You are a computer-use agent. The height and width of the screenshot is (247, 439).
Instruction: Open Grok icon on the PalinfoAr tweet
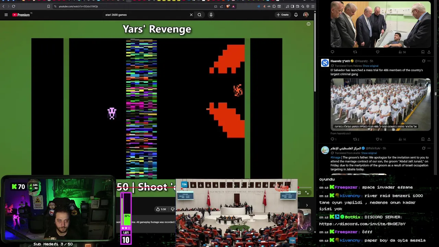coord(424,148)
